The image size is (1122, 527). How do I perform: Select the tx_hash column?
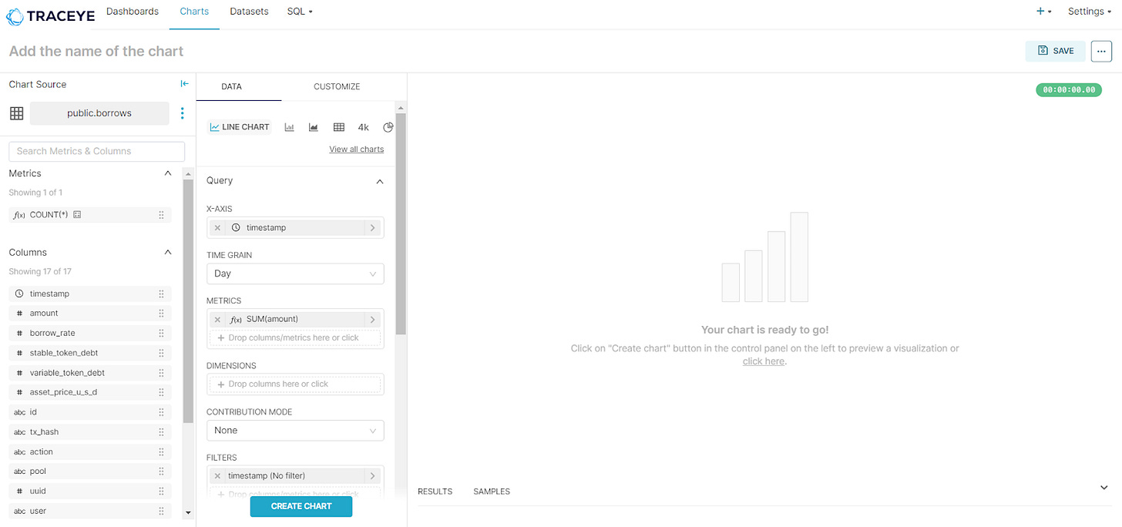click(90, 432)
